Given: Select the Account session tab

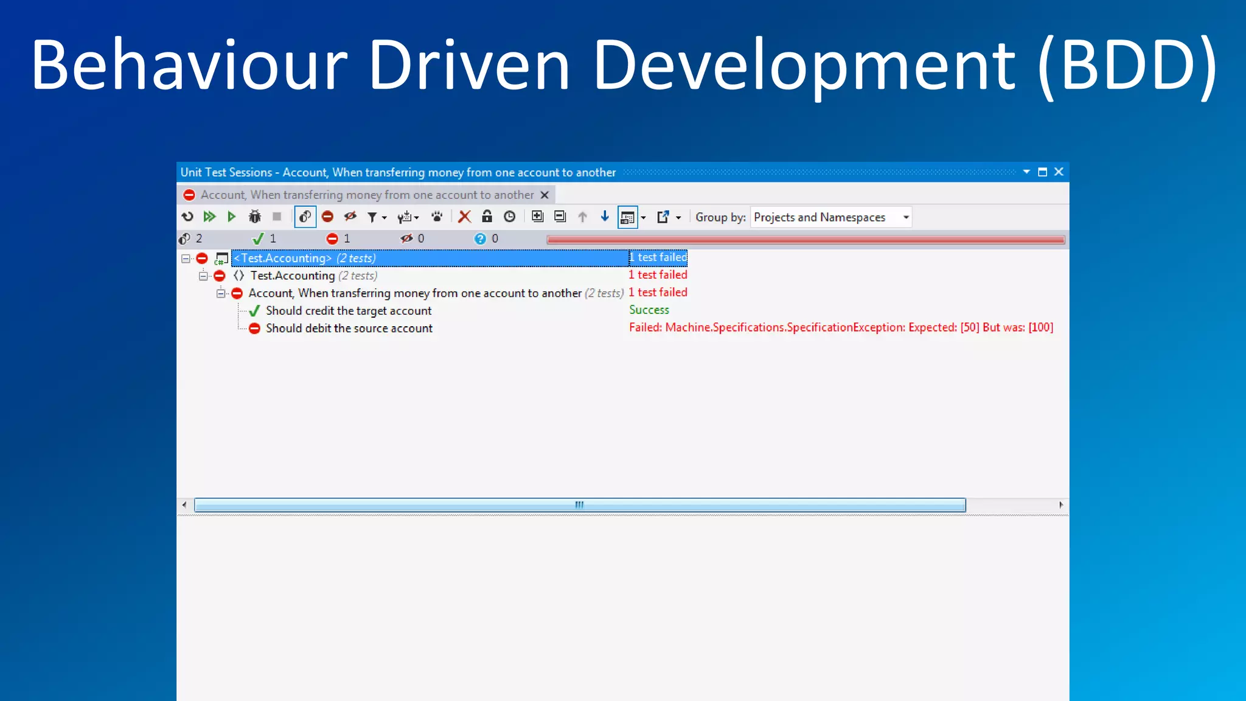Looking at the screenshot, I should (x=367, y=195).
